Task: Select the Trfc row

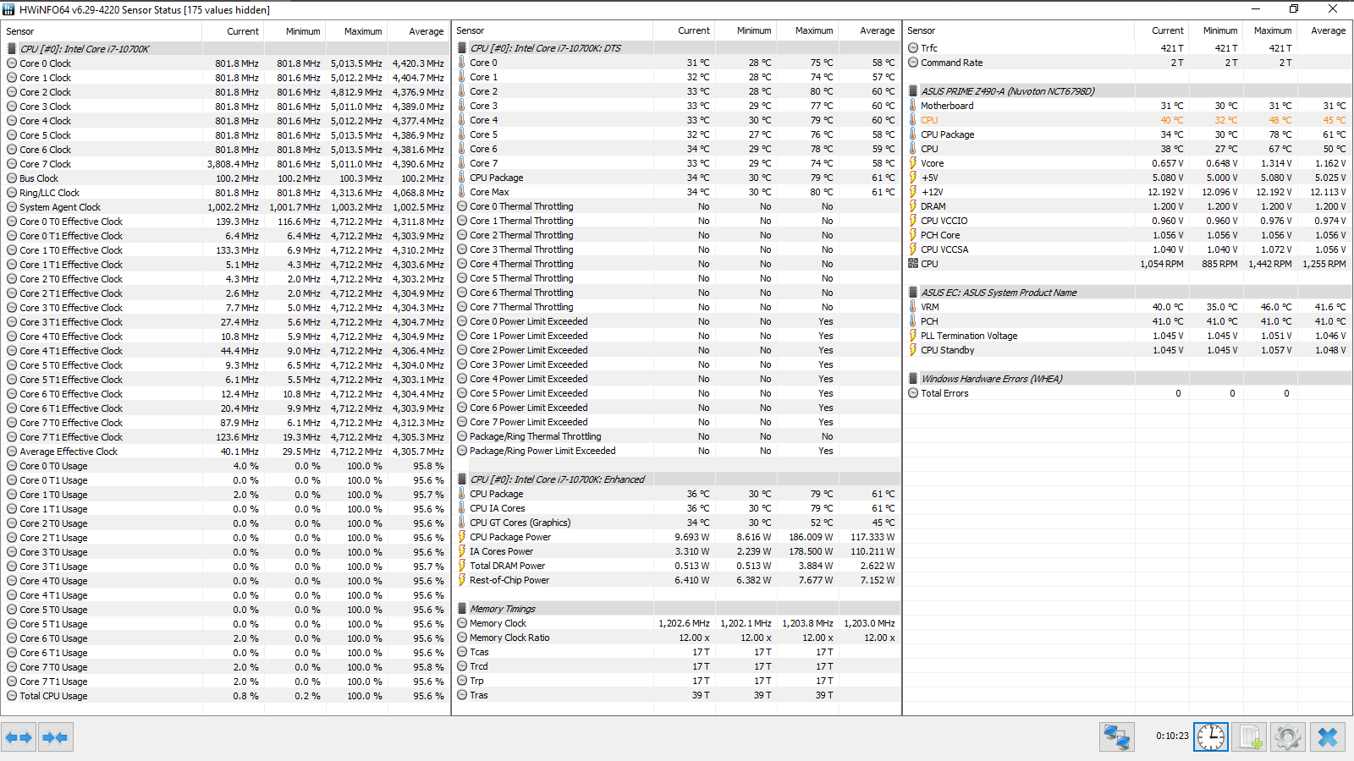Action: point(1127,48)
